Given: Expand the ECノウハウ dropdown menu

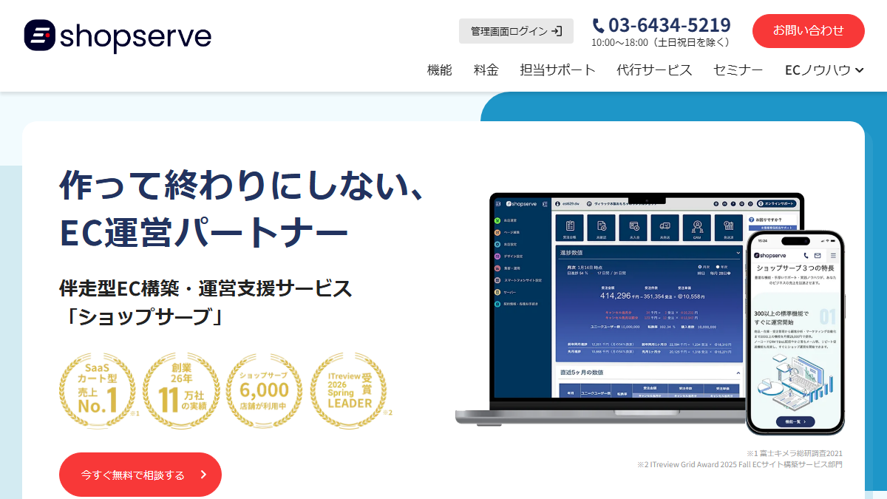Looking at the screenshot, I should click(x=825, y=70).
